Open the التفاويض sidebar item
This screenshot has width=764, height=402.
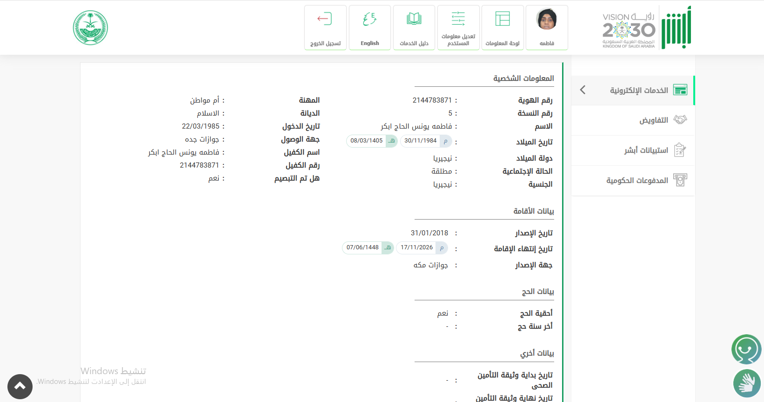[x=653, y=120]
